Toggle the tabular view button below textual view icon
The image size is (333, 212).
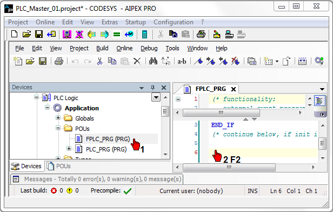pyautogui.click(x=320, y=114)
